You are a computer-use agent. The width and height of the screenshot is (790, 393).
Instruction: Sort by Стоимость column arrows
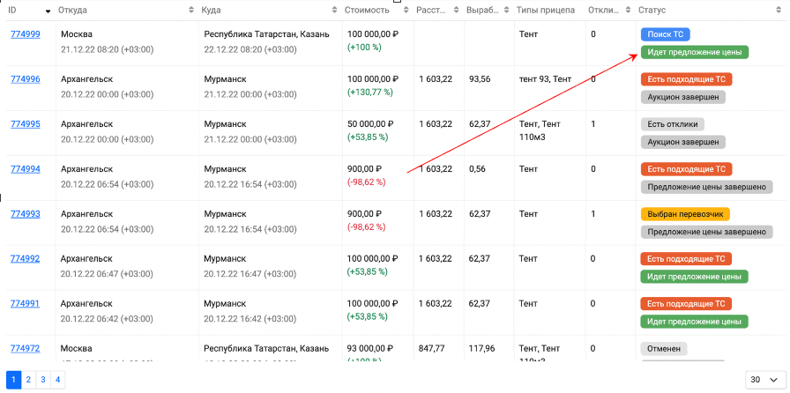pyautogui.click(x=406, y=10)
